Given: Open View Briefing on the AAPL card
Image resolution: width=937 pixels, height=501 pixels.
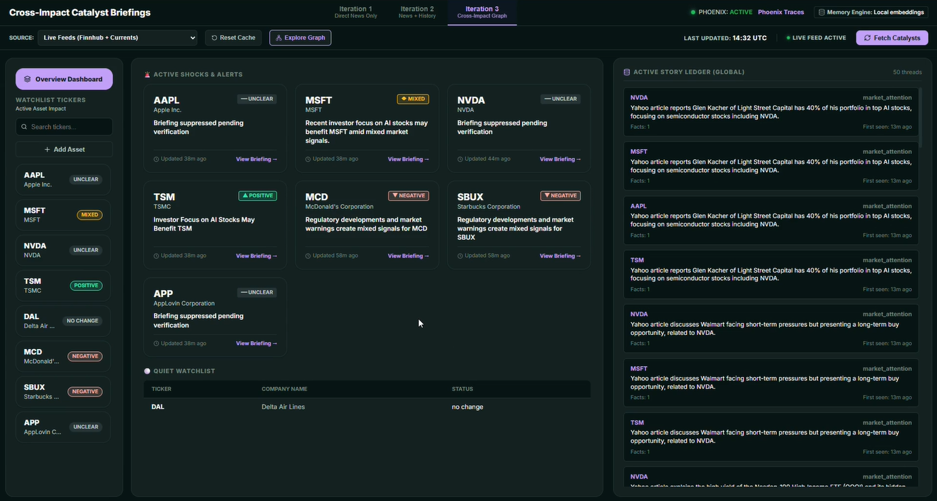Looking at the screenshot, I should tap(256, 159).
